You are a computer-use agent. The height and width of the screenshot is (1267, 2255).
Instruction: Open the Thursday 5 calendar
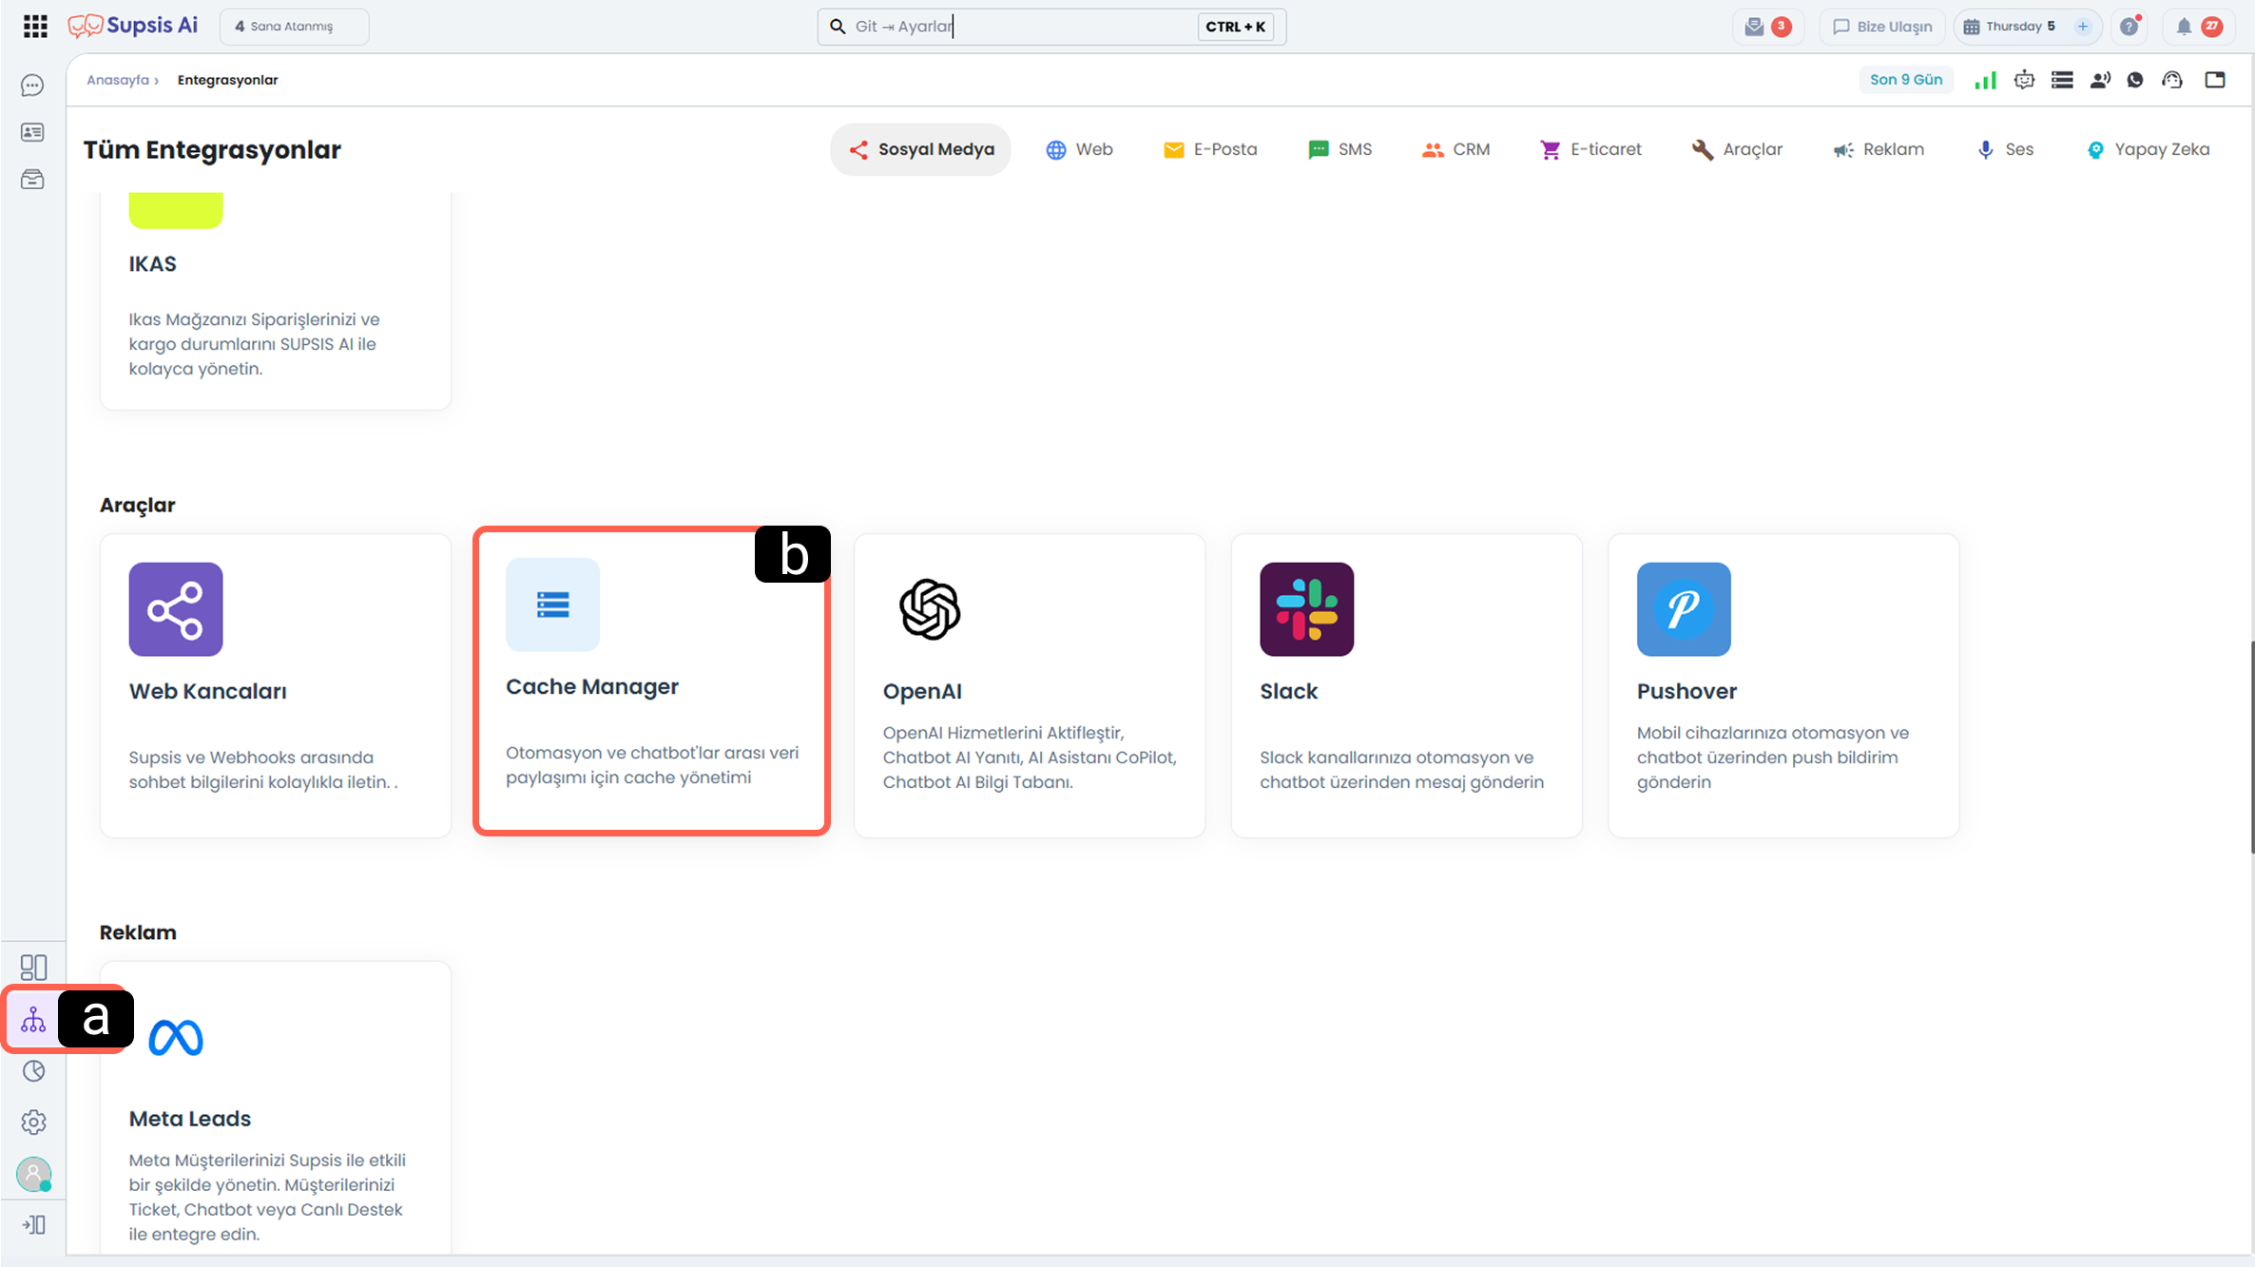point(2010,27)
